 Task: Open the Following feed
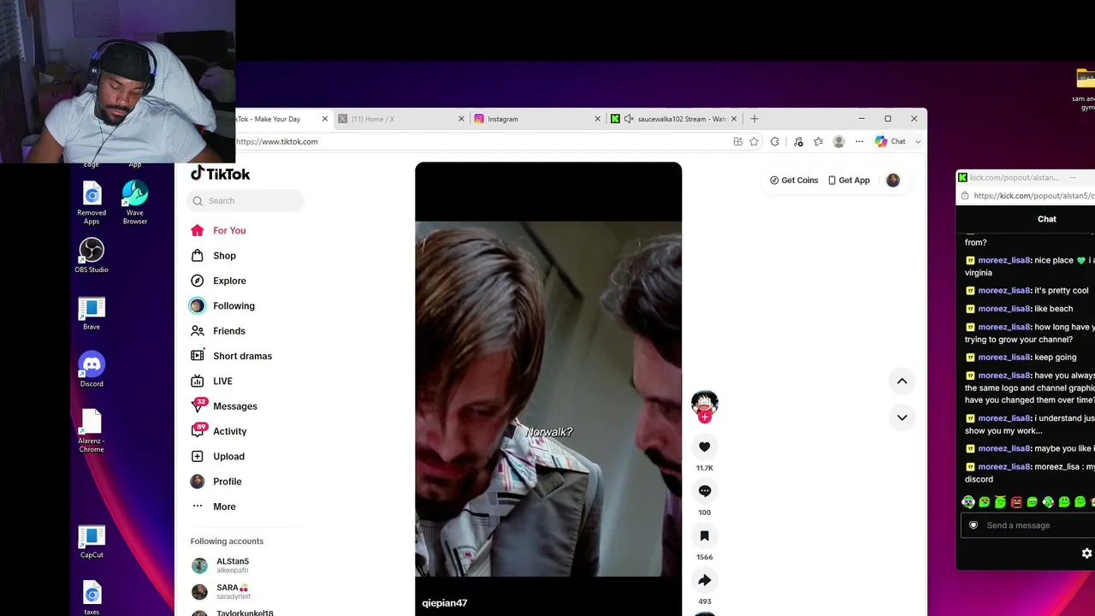tap(222, 305)
